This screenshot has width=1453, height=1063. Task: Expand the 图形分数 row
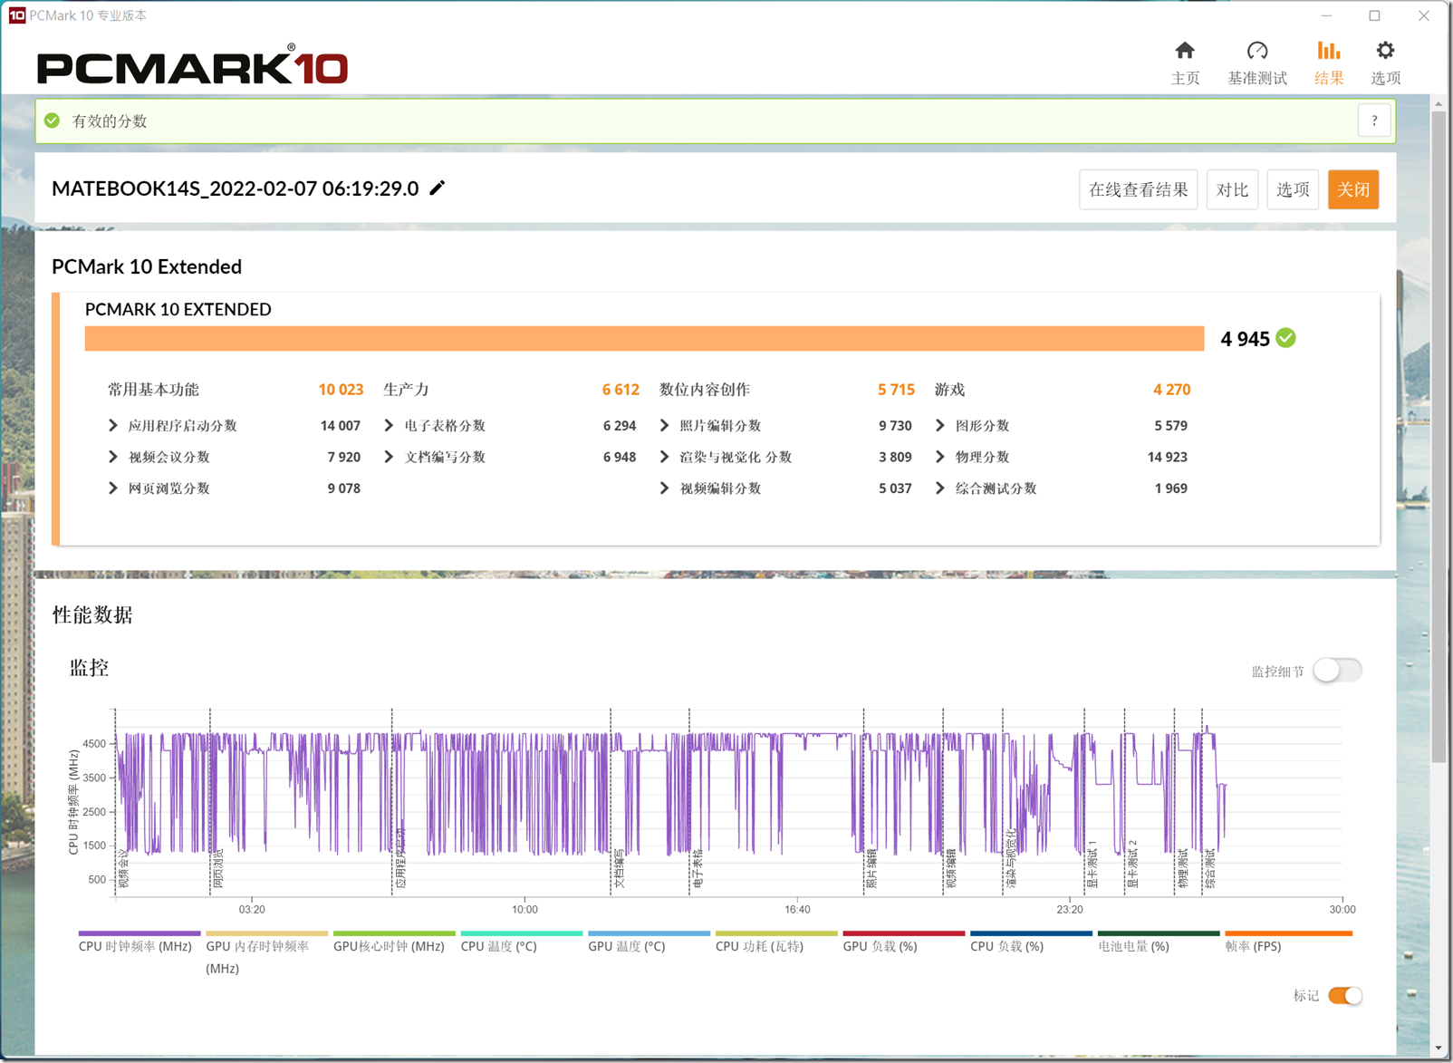click(939, 425)
